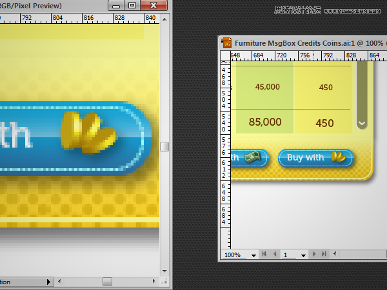Screen dimensions: 387x290
Task: Click the down chevron on the list scrollbar
Action: pos(362,123)
